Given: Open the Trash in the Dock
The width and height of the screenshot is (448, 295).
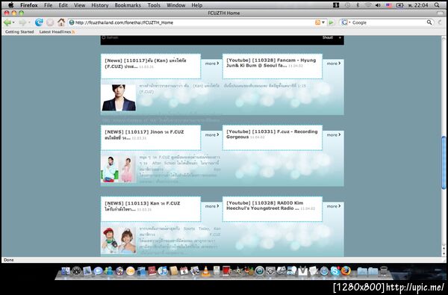Looking at the screenshot, I should pyautogui.click(x=384, y=271).
